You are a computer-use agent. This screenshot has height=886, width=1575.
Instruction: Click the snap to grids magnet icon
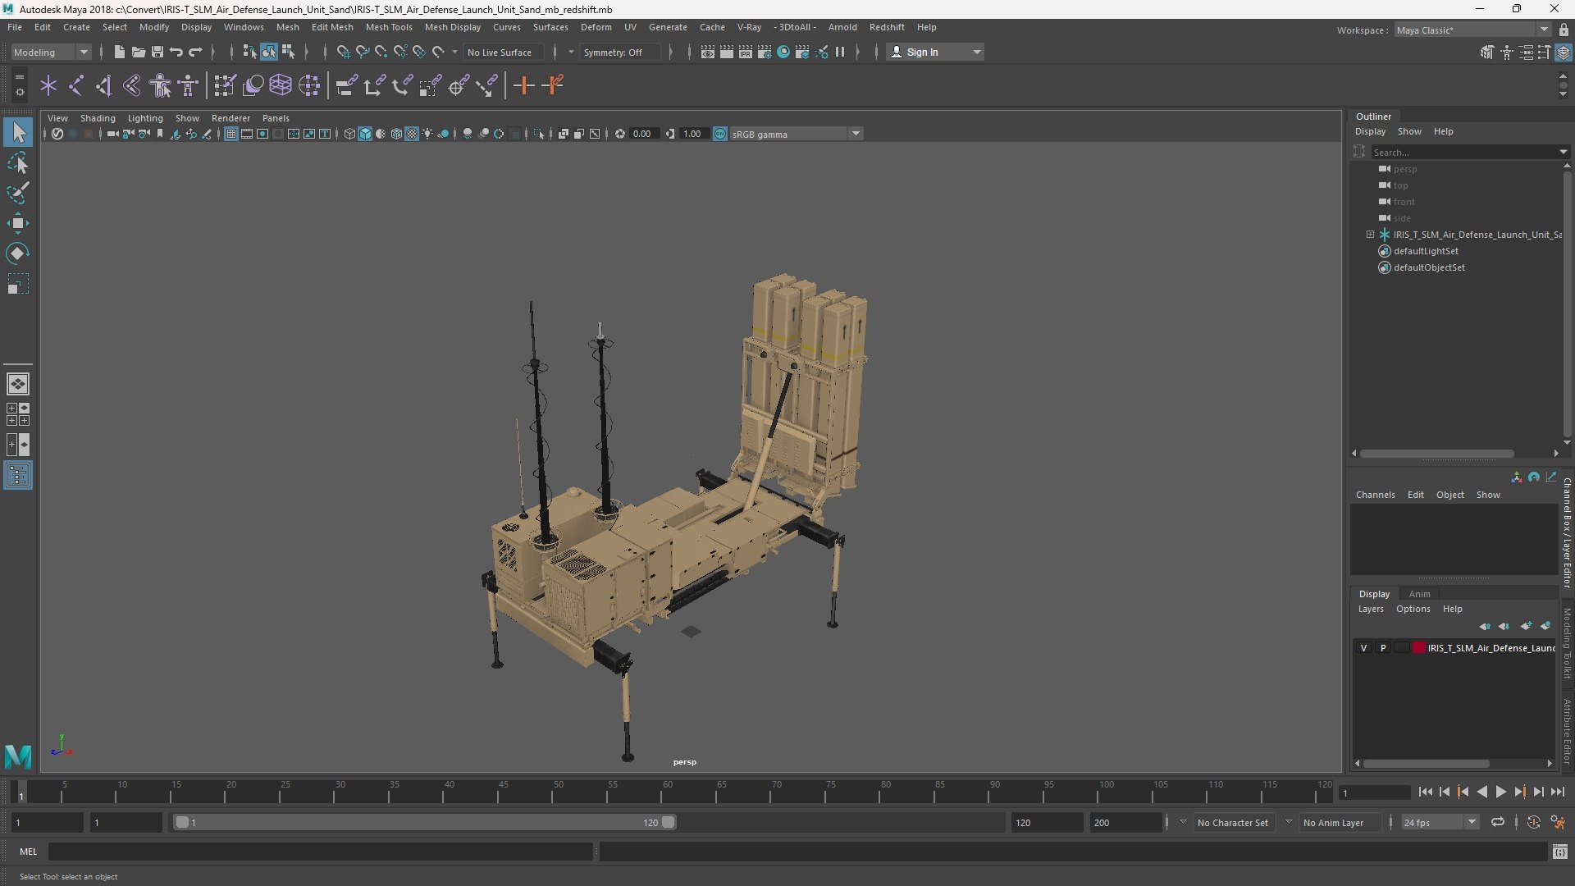click(x=343, y=52)
